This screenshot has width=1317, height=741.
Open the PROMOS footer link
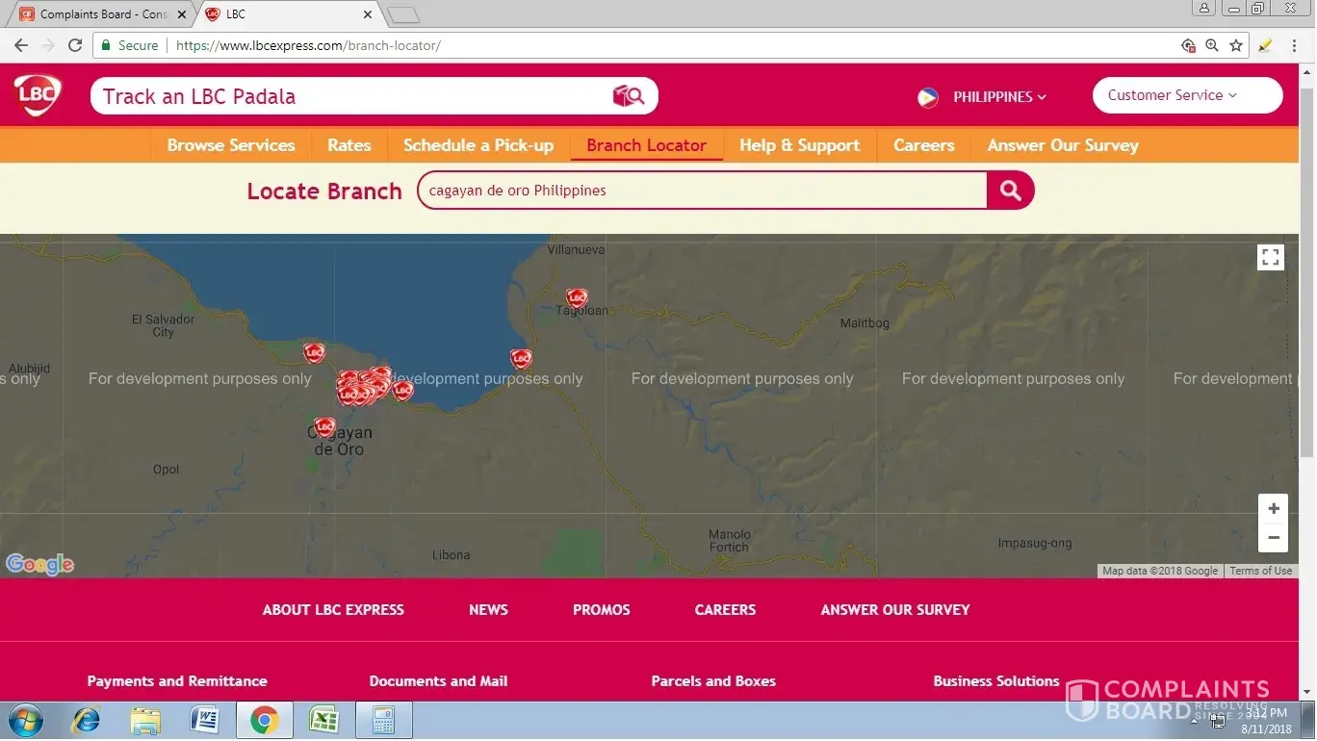[601, 610]
